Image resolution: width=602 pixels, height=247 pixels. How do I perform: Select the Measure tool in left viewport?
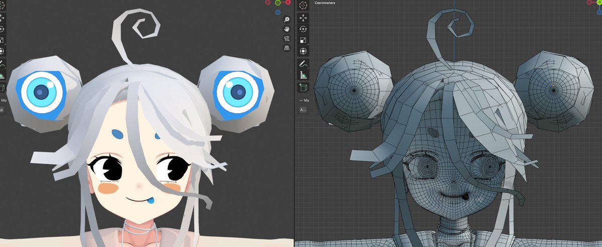[2, 75]
